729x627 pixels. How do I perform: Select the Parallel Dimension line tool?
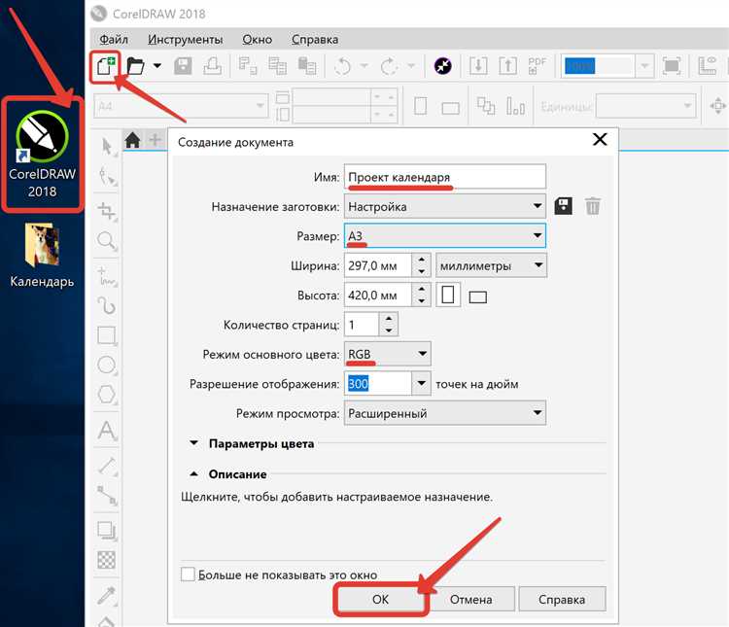tap(107, 466)
